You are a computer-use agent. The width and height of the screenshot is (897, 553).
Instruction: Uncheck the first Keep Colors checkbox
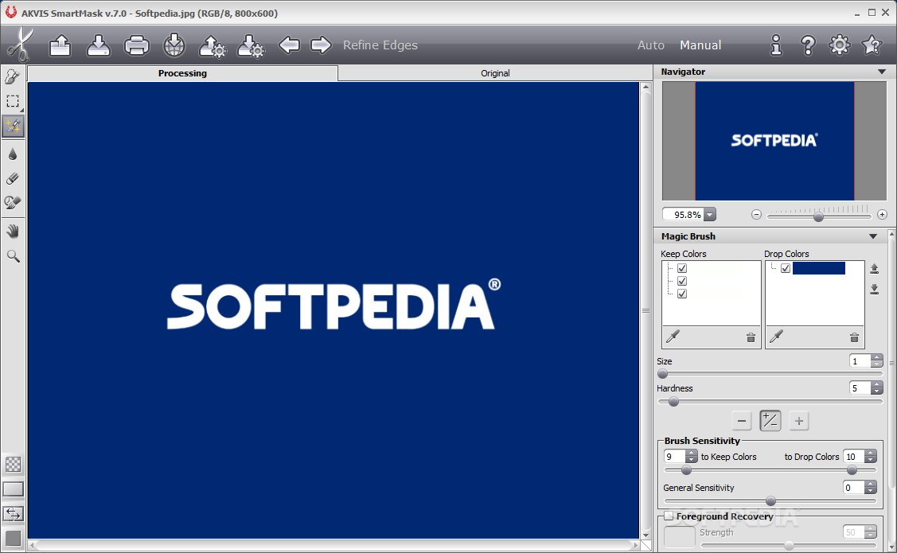(682, 268)
